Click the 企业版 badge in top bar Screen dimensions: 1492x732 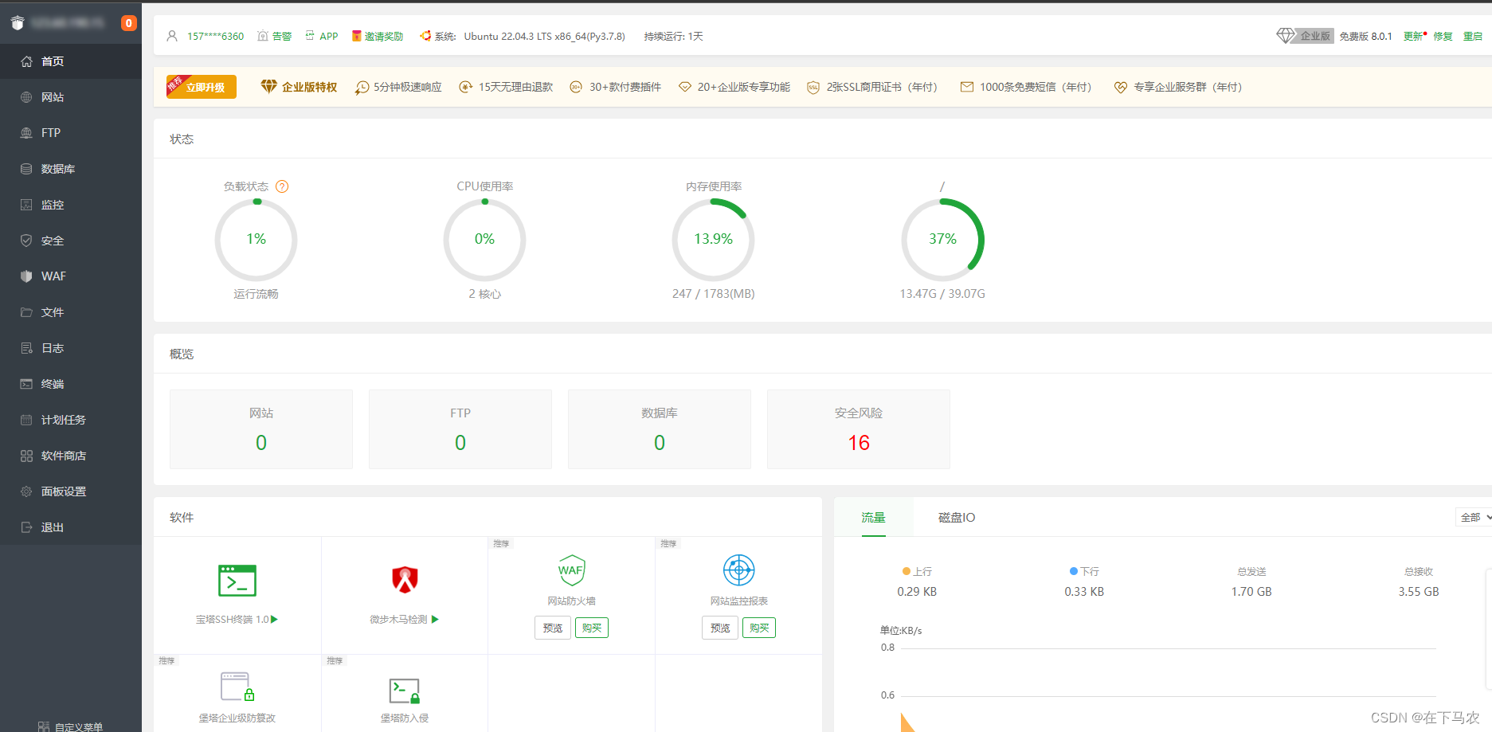click(1314, 37)
